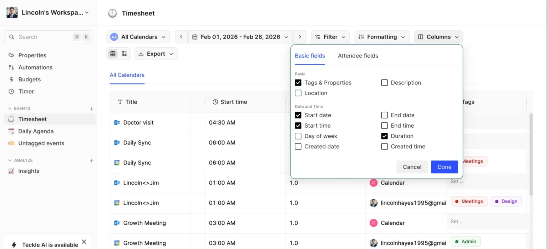Click the Untagged events label icon

coord(11,143)
